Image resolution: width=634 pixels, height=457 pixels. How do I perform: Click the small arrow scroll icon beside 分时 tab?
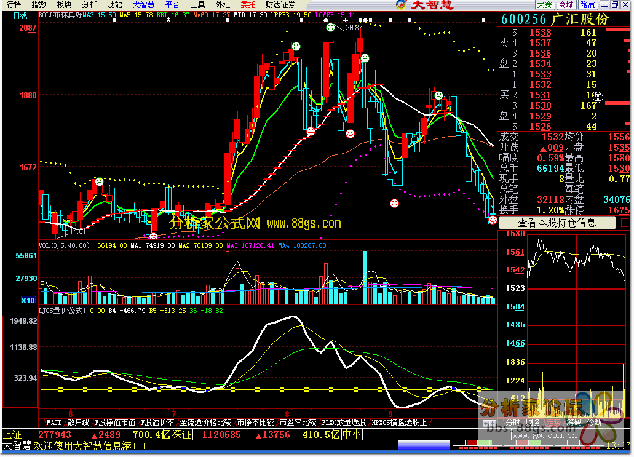click(489, 423)
